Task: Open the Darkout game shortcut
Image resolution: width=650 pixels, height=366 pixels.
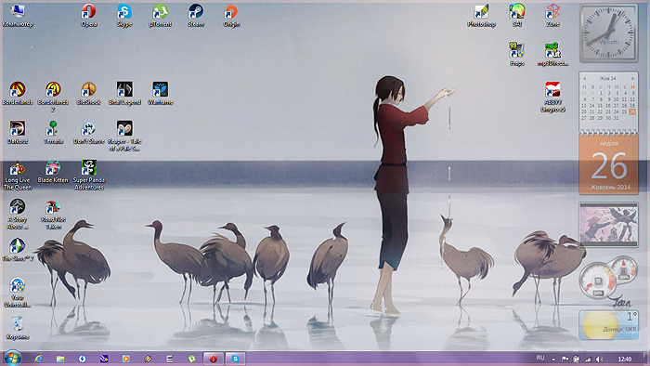Action: click(x=18, y=132)
